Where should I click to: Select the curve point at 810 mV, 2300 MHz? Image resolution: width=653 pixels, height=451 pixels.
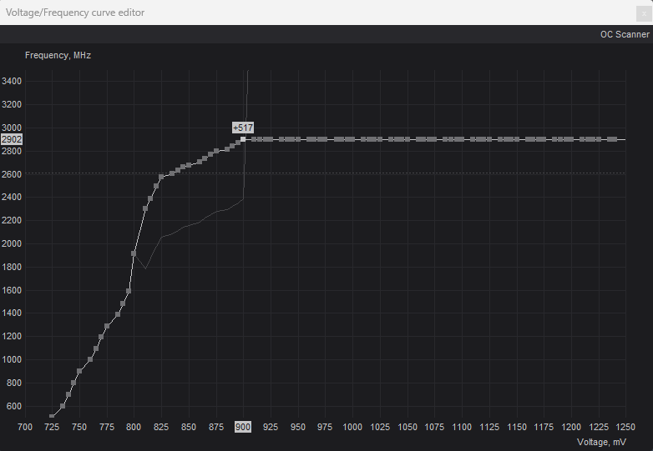pos(145,208)
